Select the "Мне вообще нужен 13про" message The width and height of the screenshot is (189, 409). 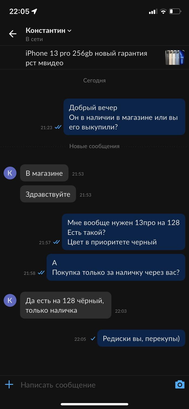(x=124, y=232)
